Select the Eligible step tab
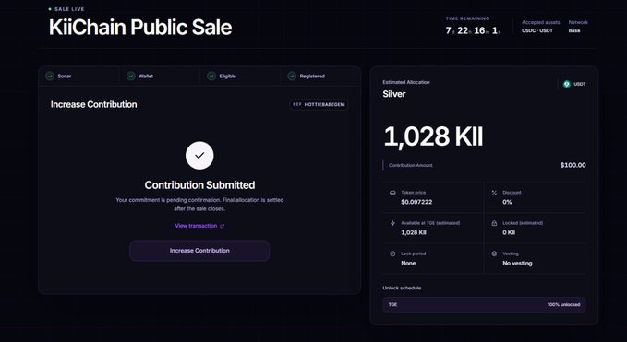 tap(240, 76)
